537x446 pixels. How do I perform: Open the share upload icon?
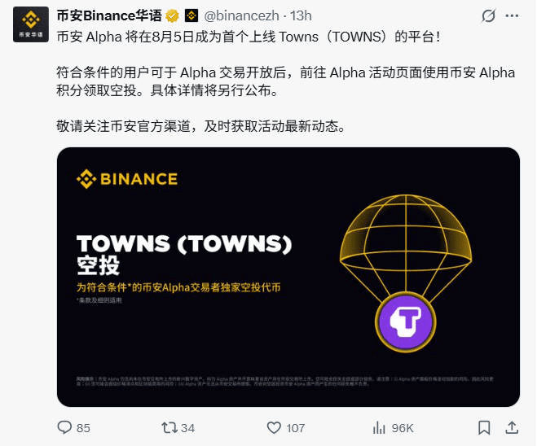point(512,427)
